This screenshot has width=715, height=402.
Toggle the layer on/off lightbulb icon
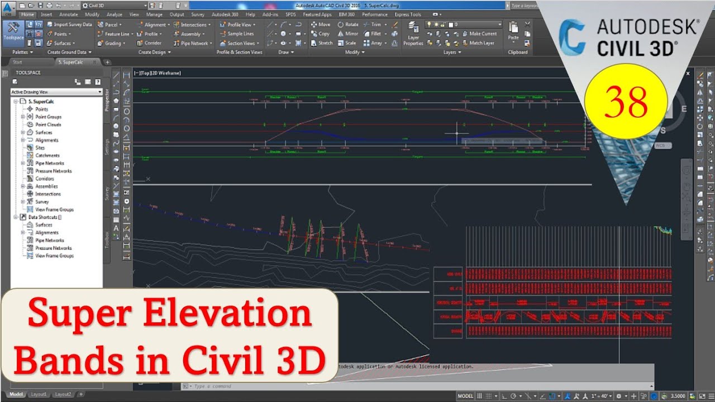[x=429, y=25]
